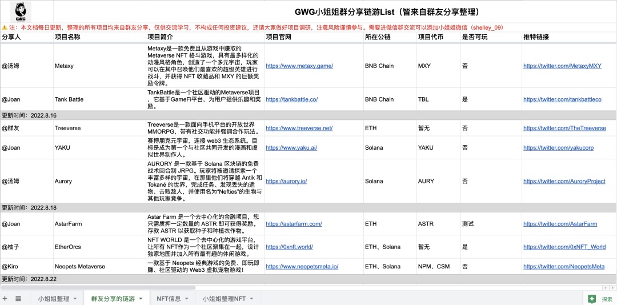This screenshot has width=617, height=305.
Task: Select the NPM、CSM token cell
Action: [x=438, y=266]
